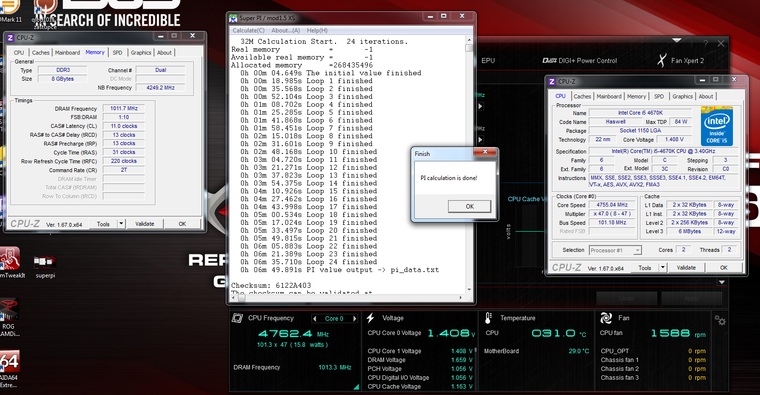
Task: Click the NB Frequency 4249.2 MHz field
Action: tap(160, 88)
